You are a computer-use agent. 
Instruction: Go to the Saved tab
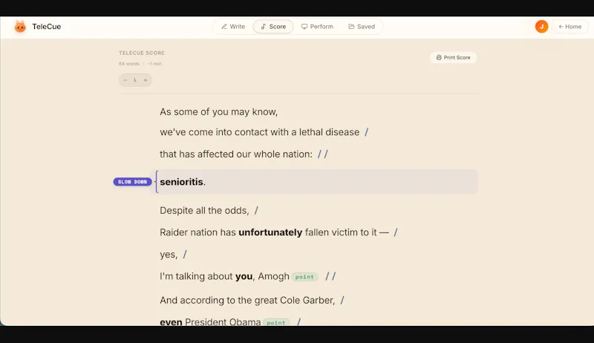pos(362,27)
